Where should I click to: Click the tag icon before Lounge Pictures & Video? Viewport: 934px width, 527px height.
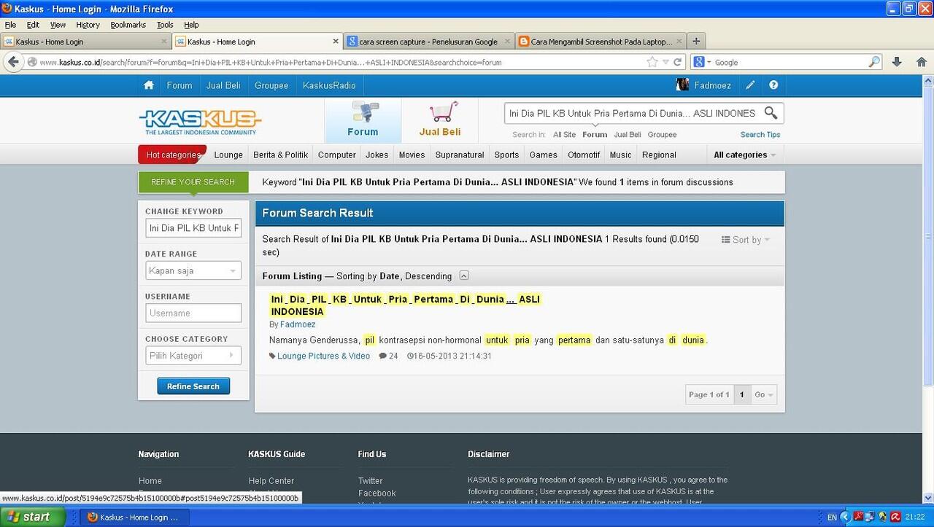tap(272, 356)
